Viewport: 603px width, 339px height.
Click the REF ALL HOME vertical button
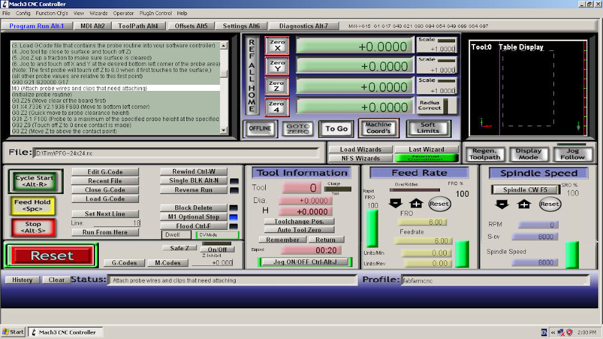252,76
